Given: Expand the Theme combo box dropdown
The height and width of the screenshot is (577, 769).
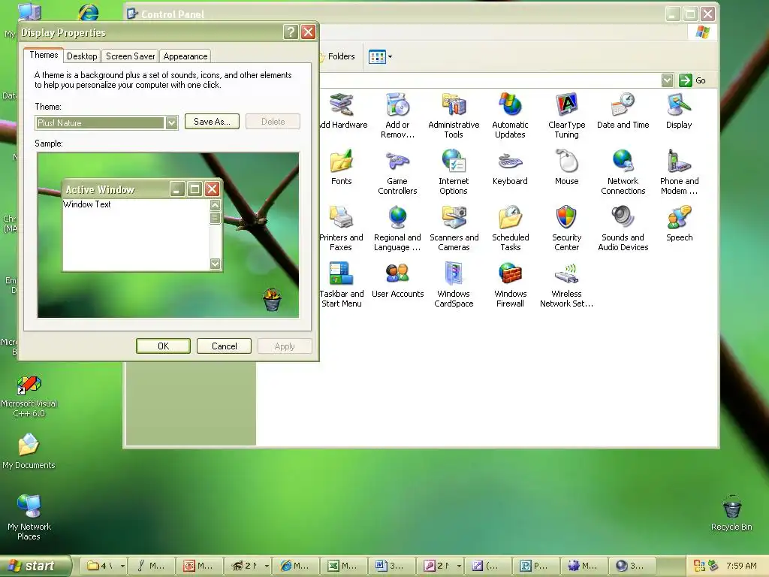Looking at the screenshot, I should [171, 122].
